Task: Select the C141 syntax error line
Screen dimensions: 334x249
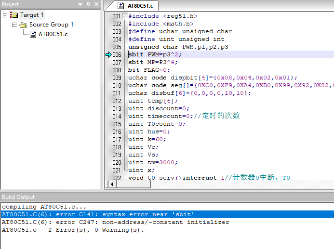Action: pyautogui.click(x=167, y=214)
